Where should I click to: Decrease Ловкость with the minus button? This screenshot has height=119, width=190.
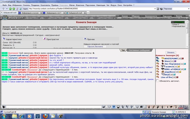34,45
